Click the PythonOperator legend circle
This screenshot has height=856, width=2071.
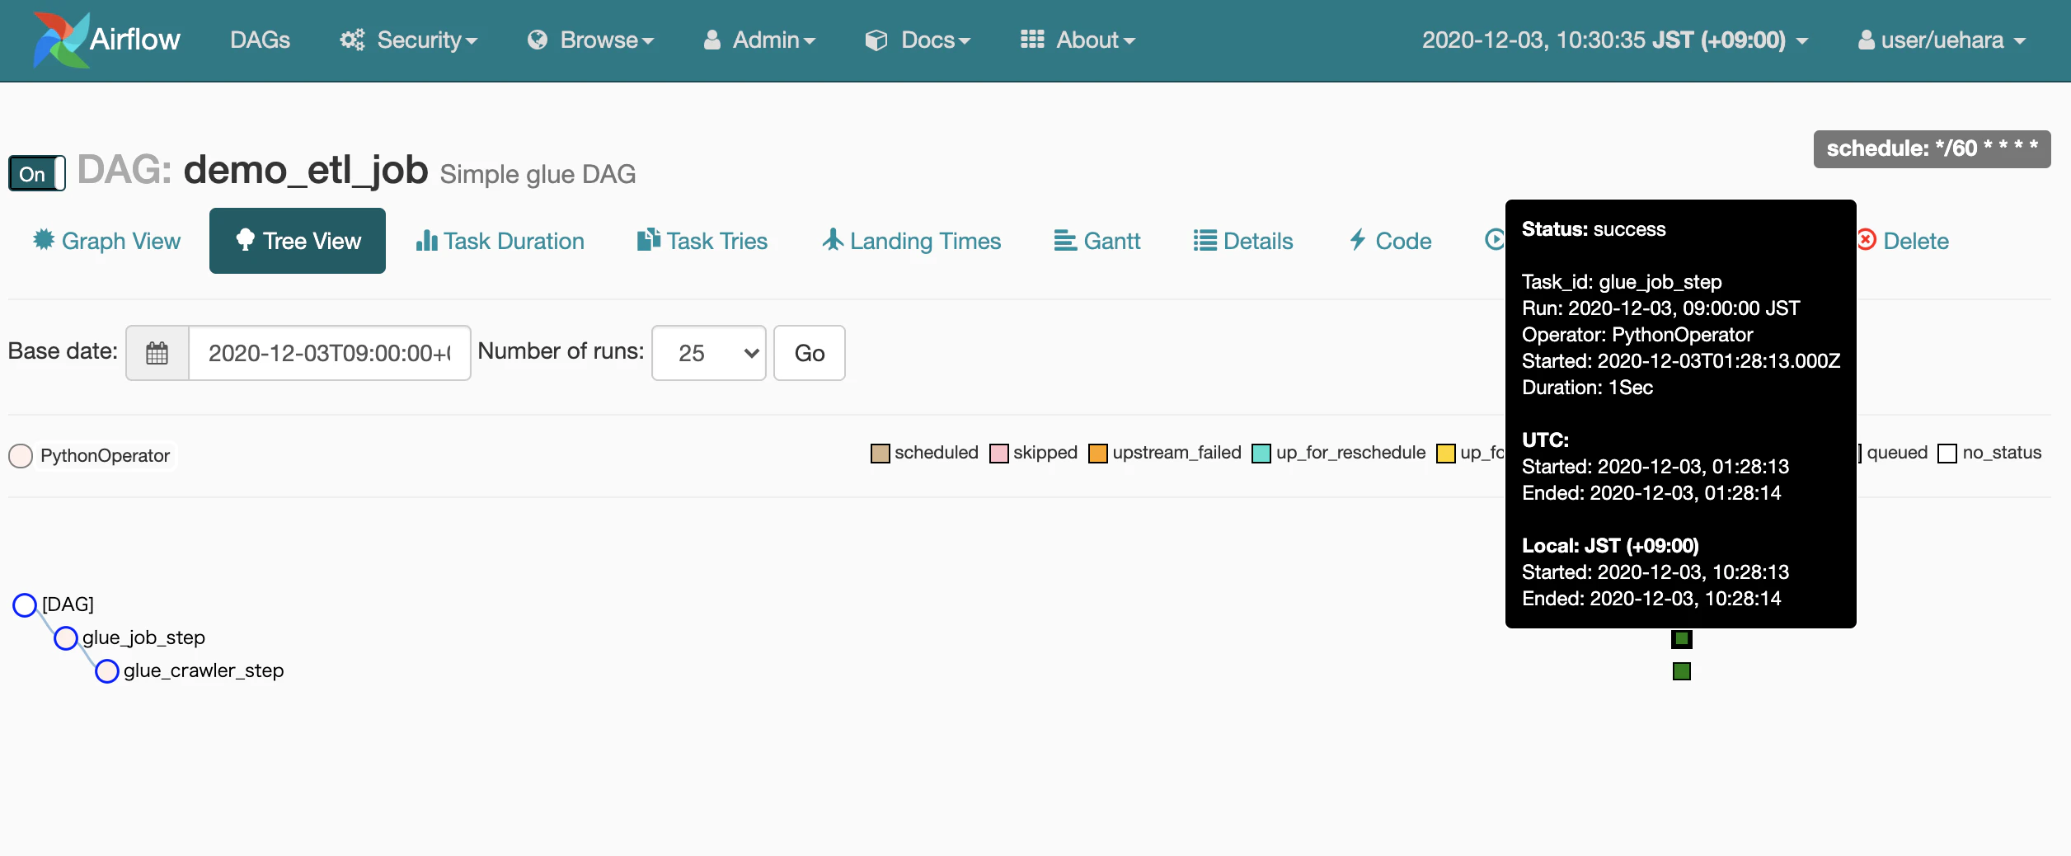pyautogui.click(x=21, y=456)
